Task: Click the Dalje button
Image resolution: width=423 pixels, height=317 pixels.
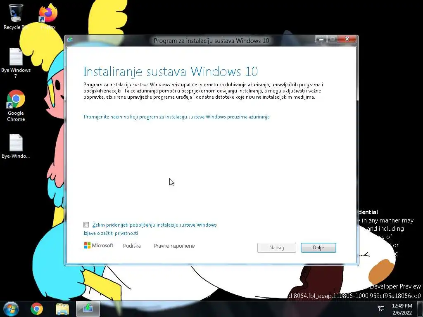Action: point(318,248)
